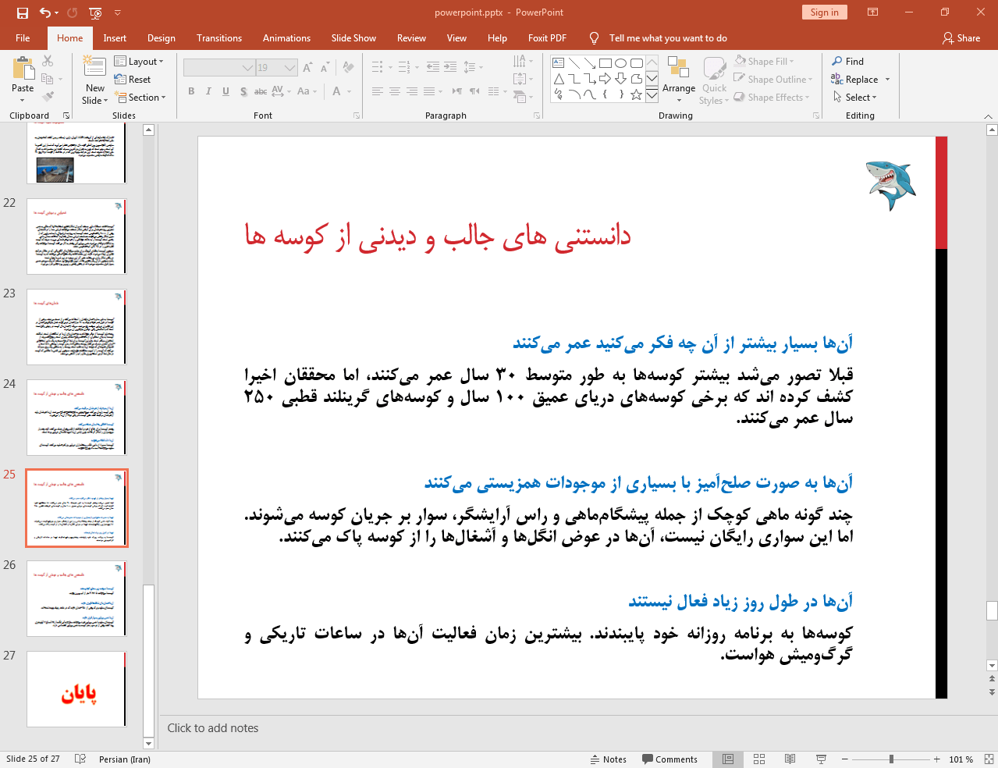Open the Section dropdown

[140, 98]
